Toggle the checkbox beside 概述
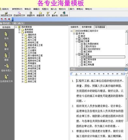The image size is (128, 140). tap(79, 36)
